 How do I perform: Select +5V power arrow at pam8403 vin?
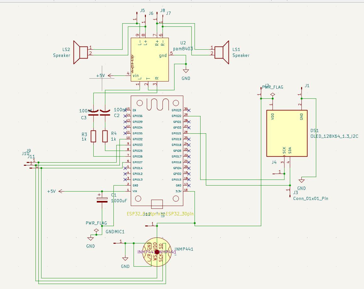pyautogui.click(x=111, y=75)
